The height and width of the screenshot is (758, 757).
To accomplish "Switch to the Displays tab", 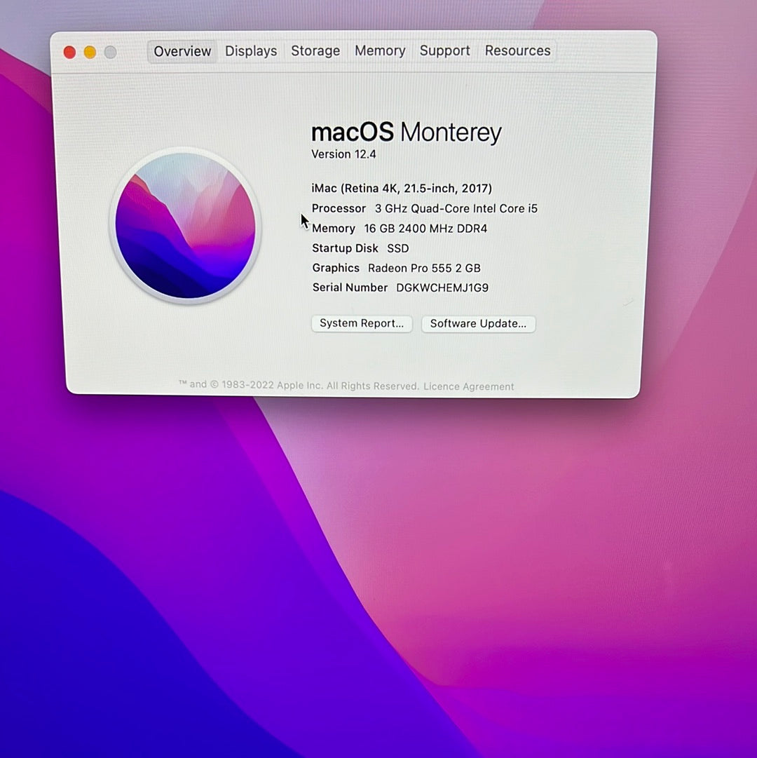I will click(251, 51).
